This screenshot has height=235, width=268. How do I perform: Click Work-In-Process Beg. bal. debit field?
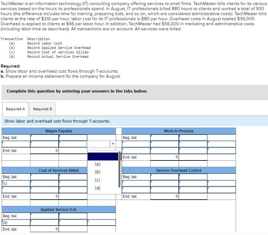coord(165,137)
